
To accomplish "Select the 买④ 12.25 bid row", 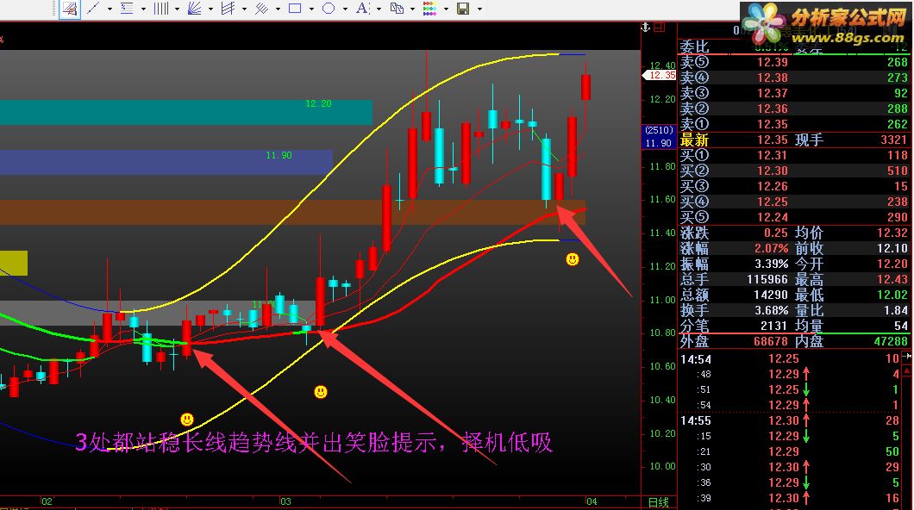I will point(794,202).
